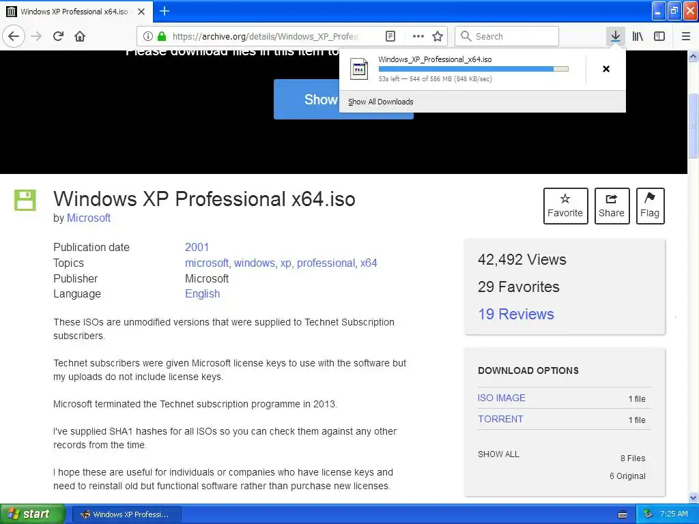The height and width of the screenshot is (524, 699).
Task: Open the Windows Start menu
Action: tap(32, 514)
